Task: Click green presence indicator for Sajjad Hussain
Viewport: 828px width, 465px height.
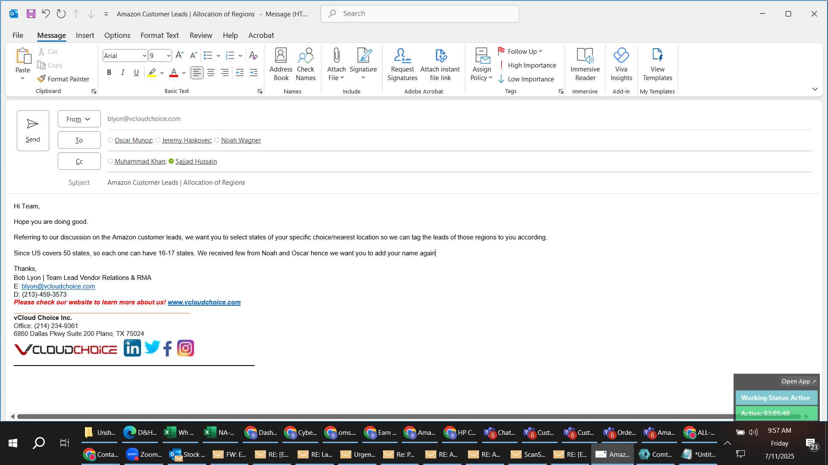Action: tap(171, 161)
